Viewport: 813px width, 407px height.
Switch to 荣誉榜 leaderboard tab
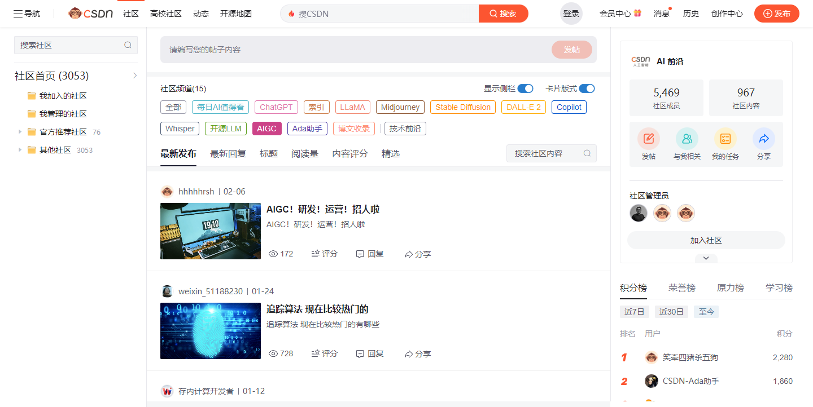click(682, 287)
